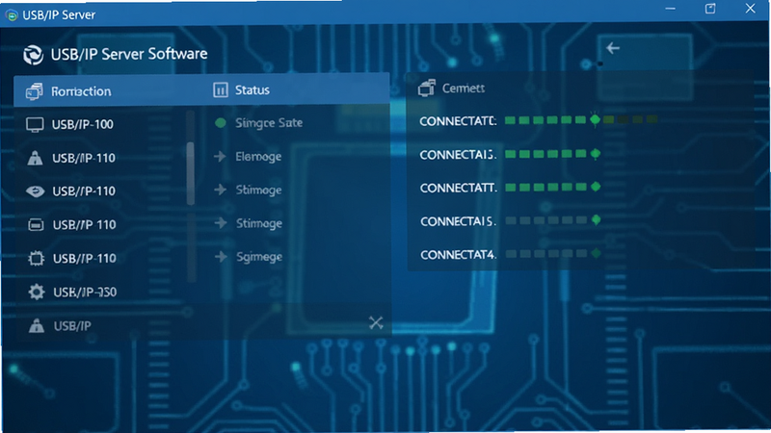Click the icon beside the bottom USB/IP entry
This screenshot has width=771, height=433.
tap(36, 325)
